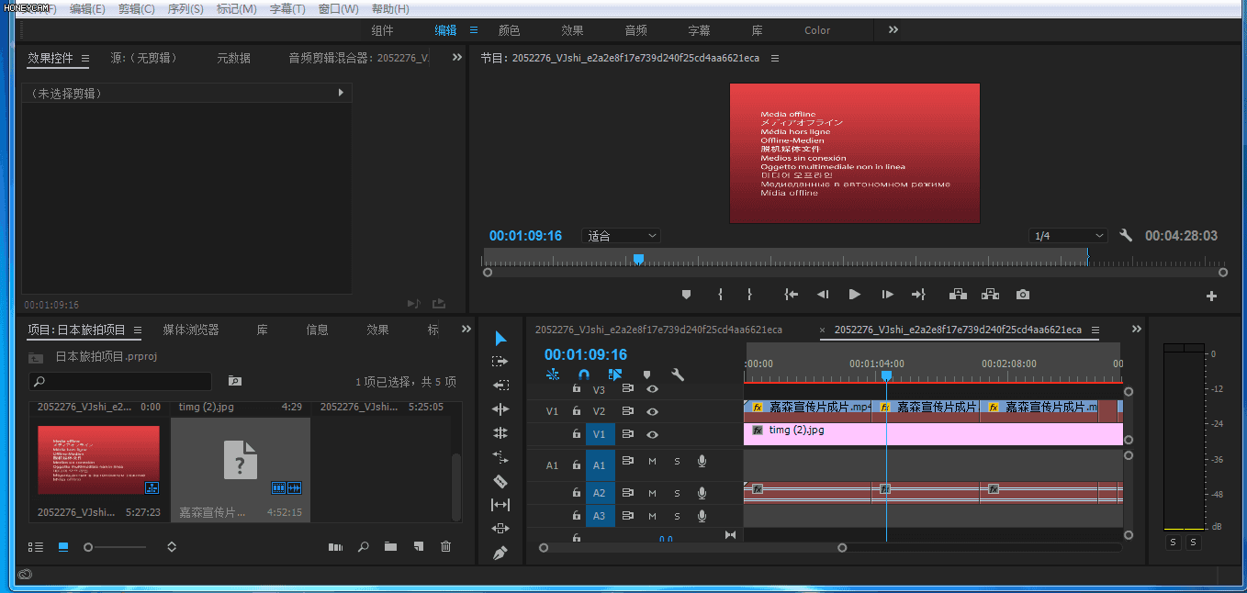
Task: Hide track V1 with eye icon
Action: tap(652, 434)
